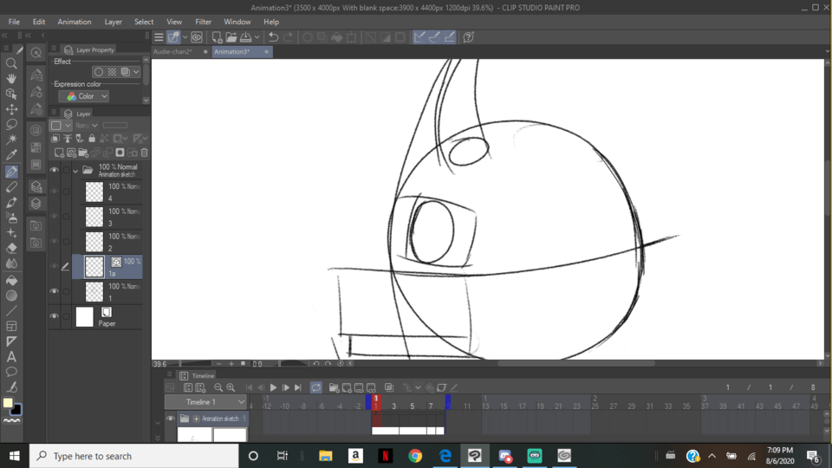The image size is (832, 468).
Task: Hide the Paper layer
Action: coord(54,317)
